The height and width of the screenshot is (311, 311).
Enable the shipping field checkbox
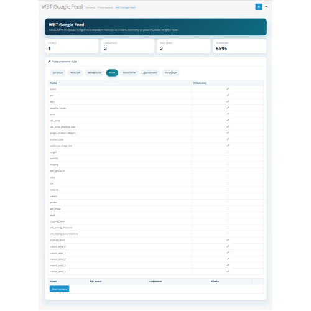pyautogui.click(x=228, y=164)
